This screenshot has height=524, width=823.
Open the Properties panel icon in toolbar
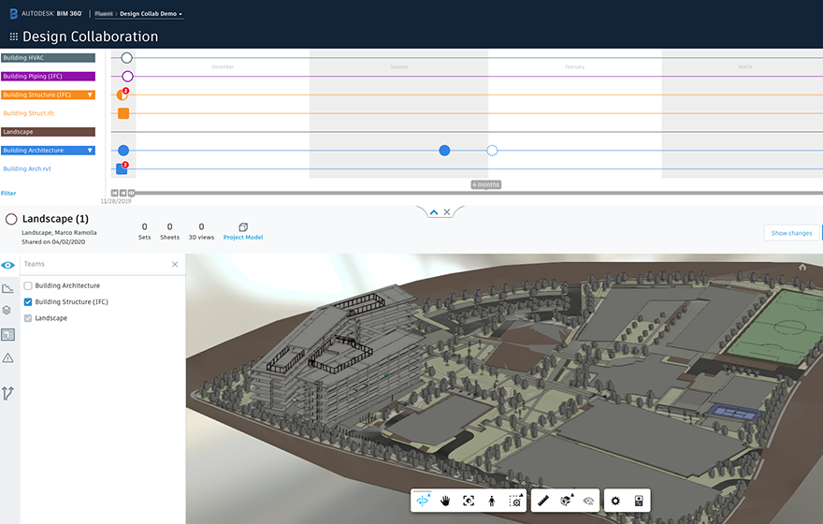(639, 501)
